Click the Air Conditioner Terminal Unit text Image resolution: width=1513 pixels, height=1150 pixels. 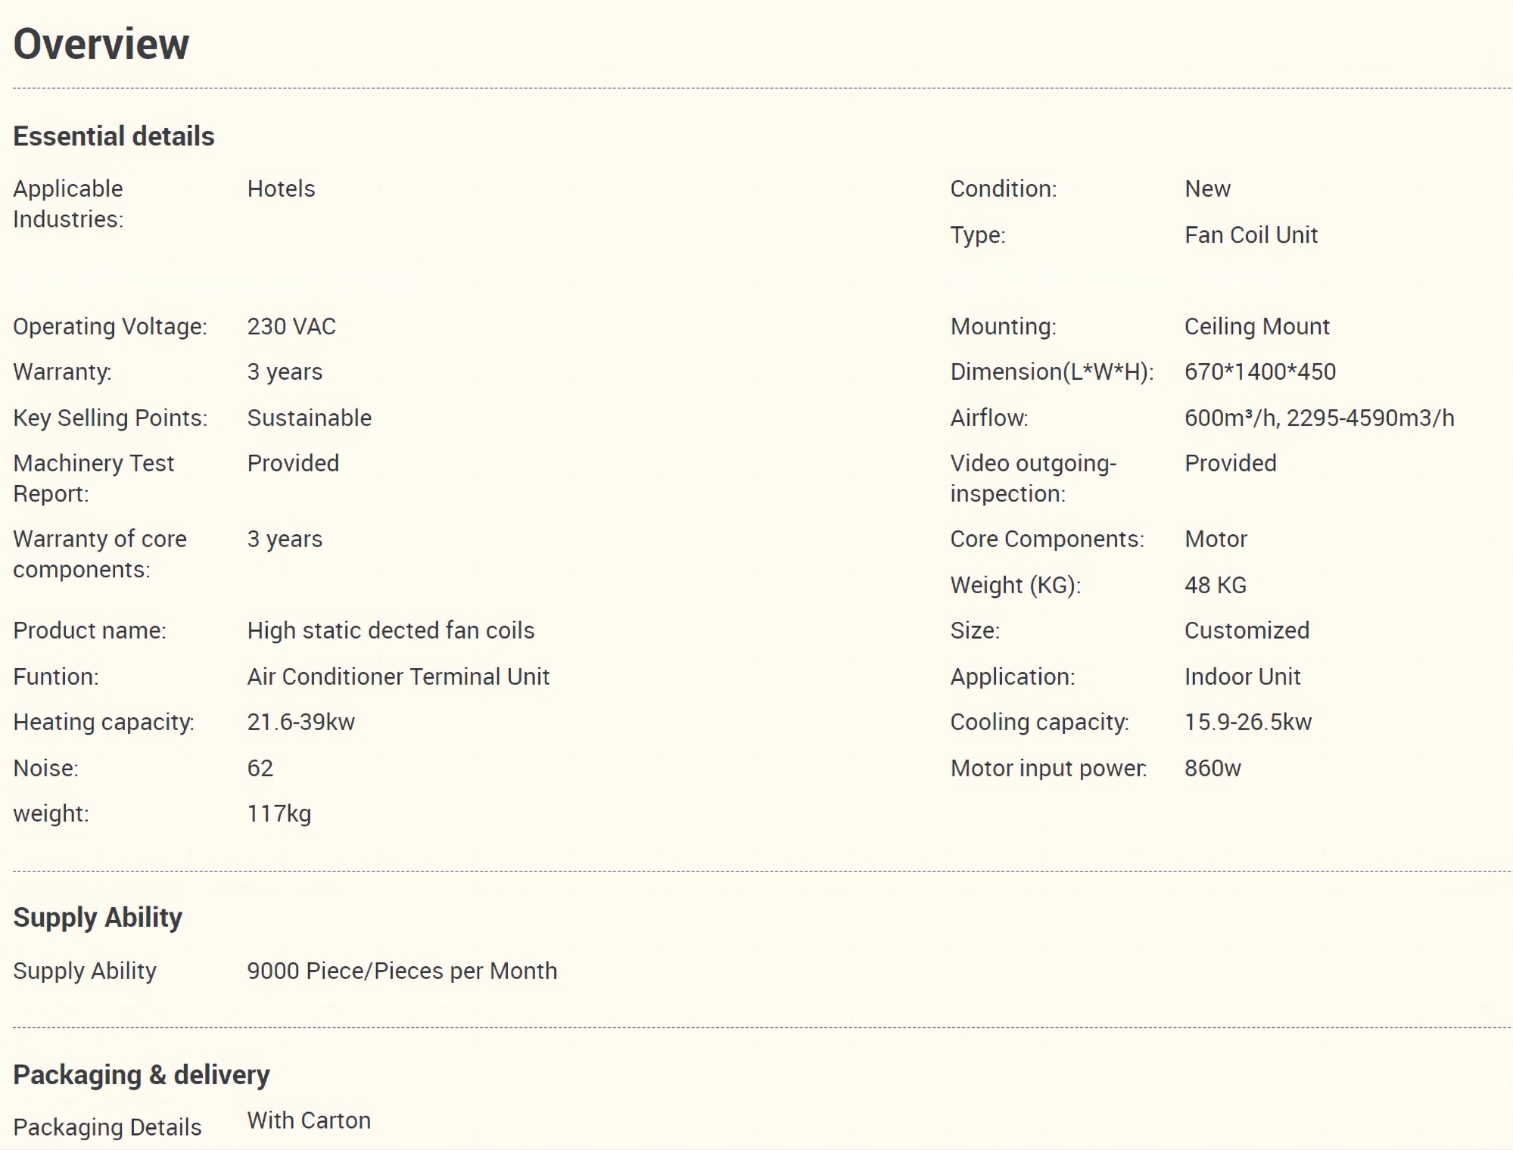tap(398, 676)
